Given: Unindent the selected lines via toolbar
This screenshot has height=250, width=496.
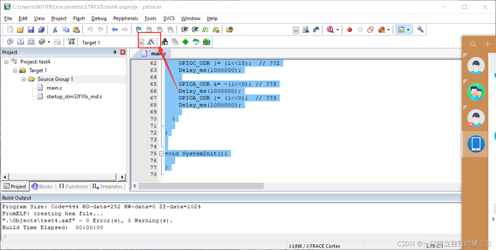Looking at the screenshot, I should [195, 30].
